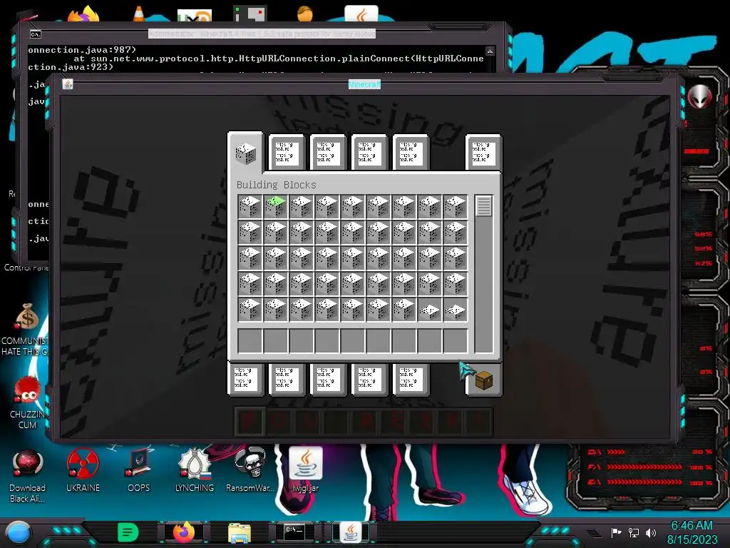Open the lwjgl.jar file on the desktop
730x548 pixels.
click(305, 471)
